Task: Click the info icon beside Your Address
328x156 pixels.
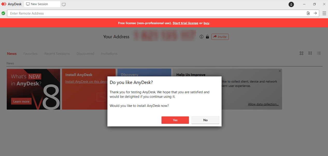Action: coord(201,37)
